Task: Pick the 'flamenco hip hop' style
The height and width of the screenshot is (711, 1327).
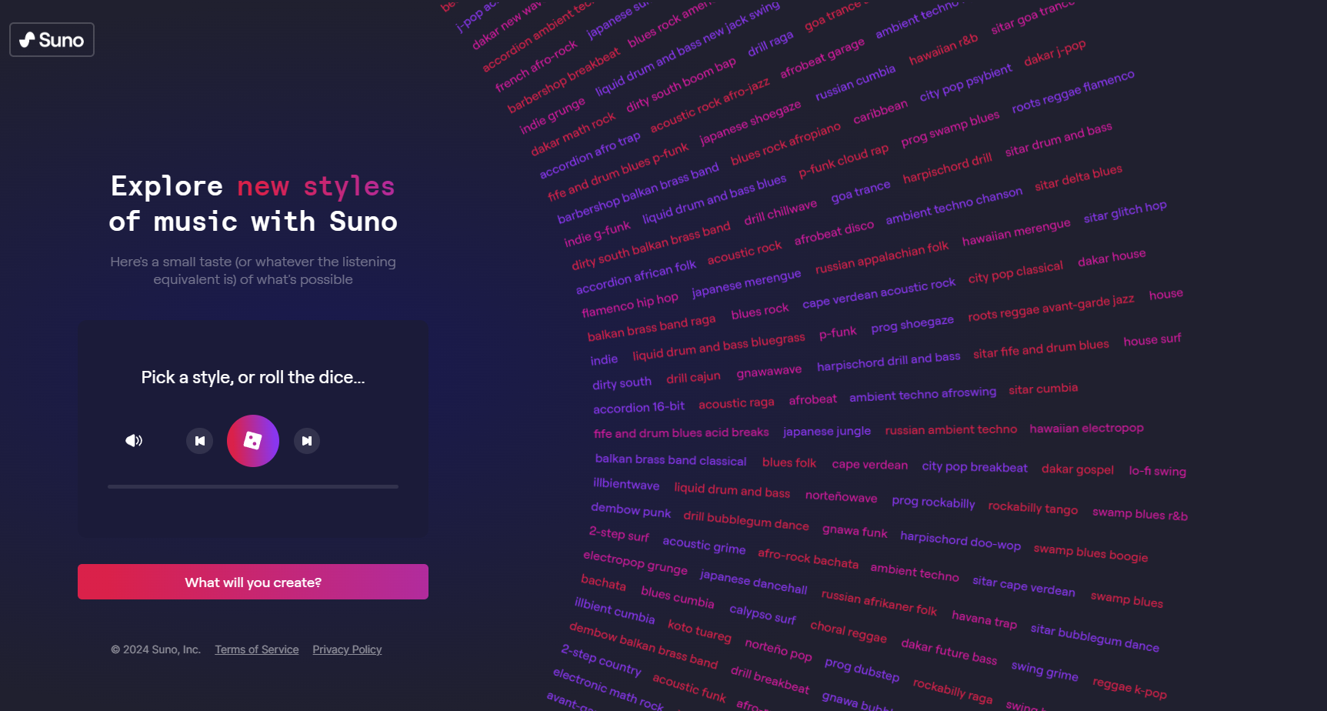Action: 630,304
